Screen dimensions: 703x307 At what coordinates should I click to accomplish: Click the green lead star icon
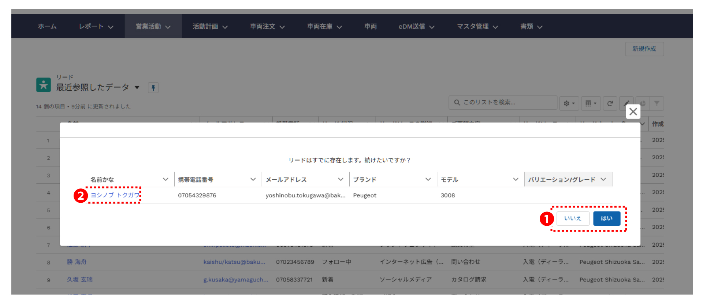pyautogui.click(x=44, y=85)
